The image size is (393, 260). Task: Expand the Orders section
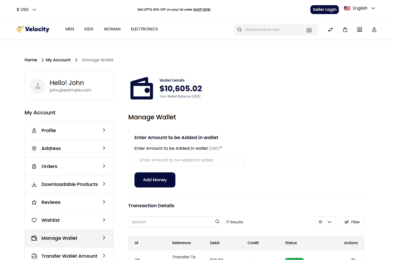coord(69,166)
